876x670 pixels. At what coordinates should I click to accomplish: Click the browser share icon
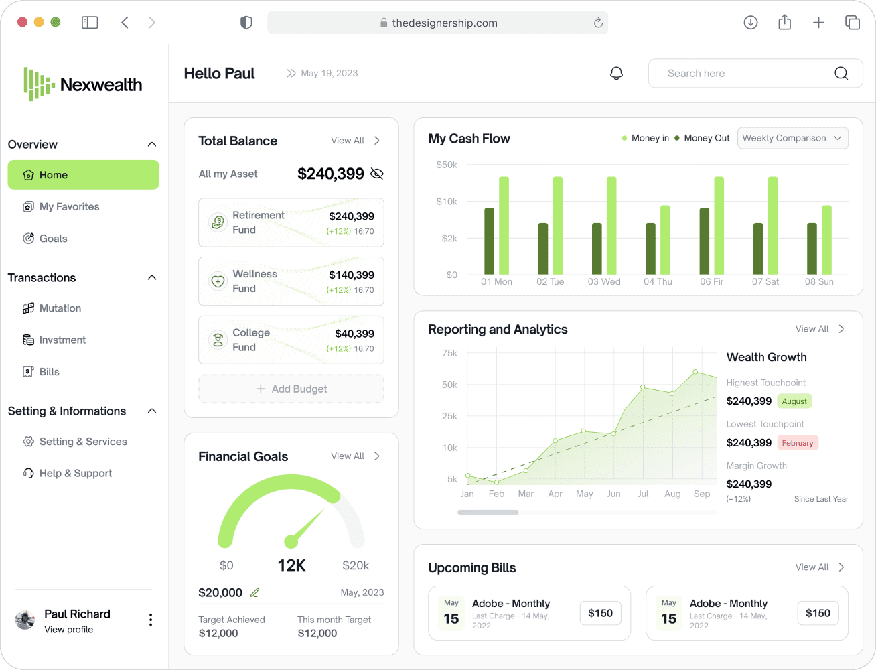[x=785, y=23]
